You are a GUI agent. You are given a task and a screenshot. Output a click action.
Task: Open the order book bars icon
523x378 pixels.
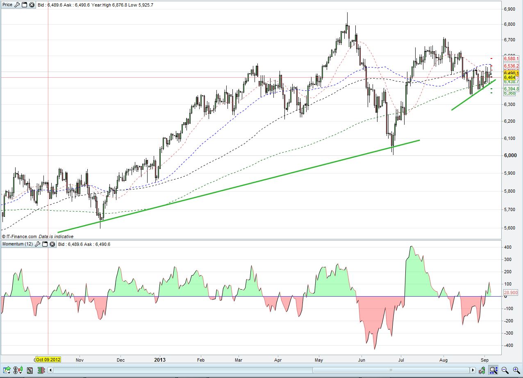point(41,370)
